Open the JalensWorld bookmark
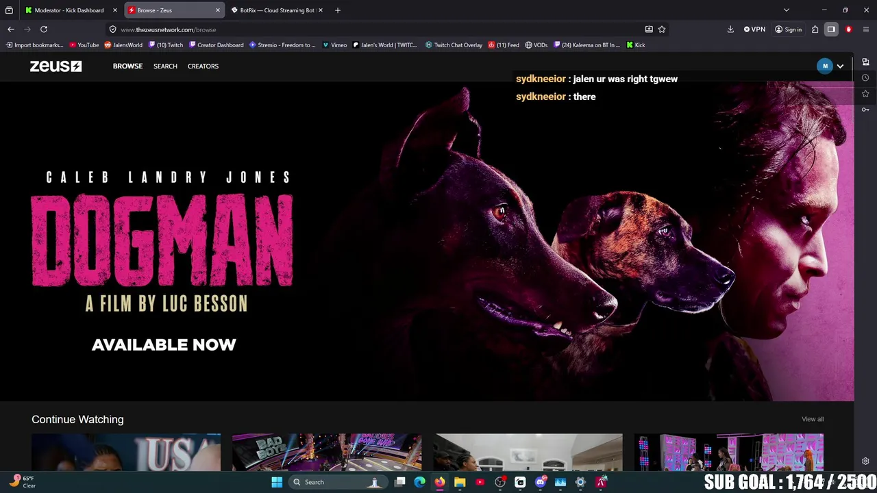The image size is (877, 493). point(123,45)
